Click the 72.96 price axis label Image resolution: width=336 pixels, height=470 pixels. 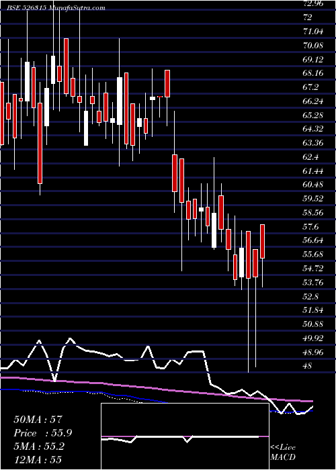click(314, 3)
